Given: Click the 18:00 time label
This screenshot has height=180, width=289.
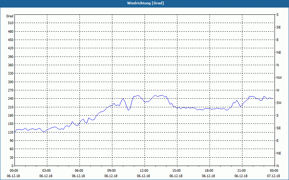Looking at the screenshot, I should tap(210, 171).
